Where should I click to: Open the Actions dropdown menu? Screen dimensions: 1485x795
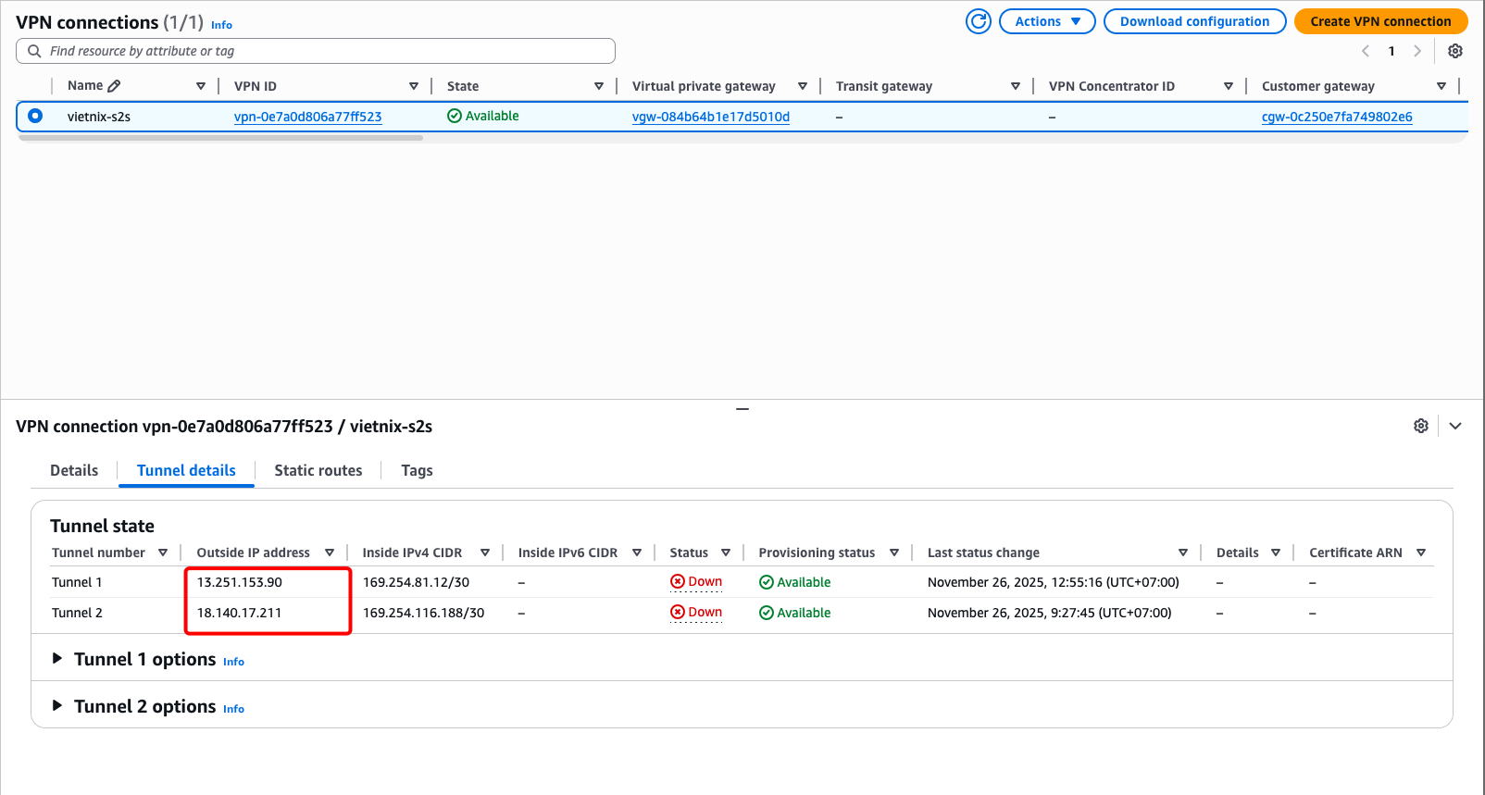click(1047, 21)
